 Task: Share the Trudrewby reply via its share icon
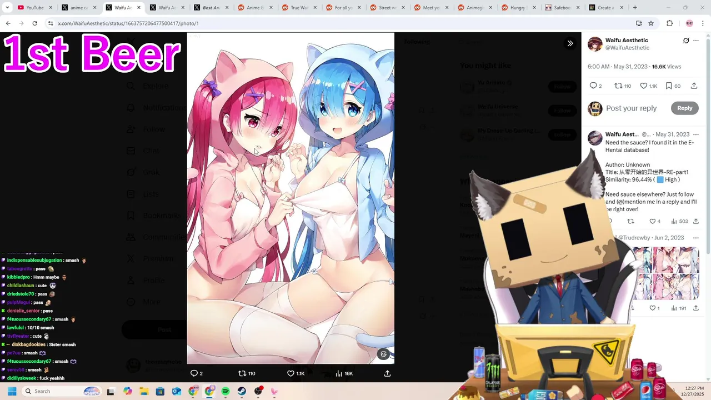click(695, 308)
